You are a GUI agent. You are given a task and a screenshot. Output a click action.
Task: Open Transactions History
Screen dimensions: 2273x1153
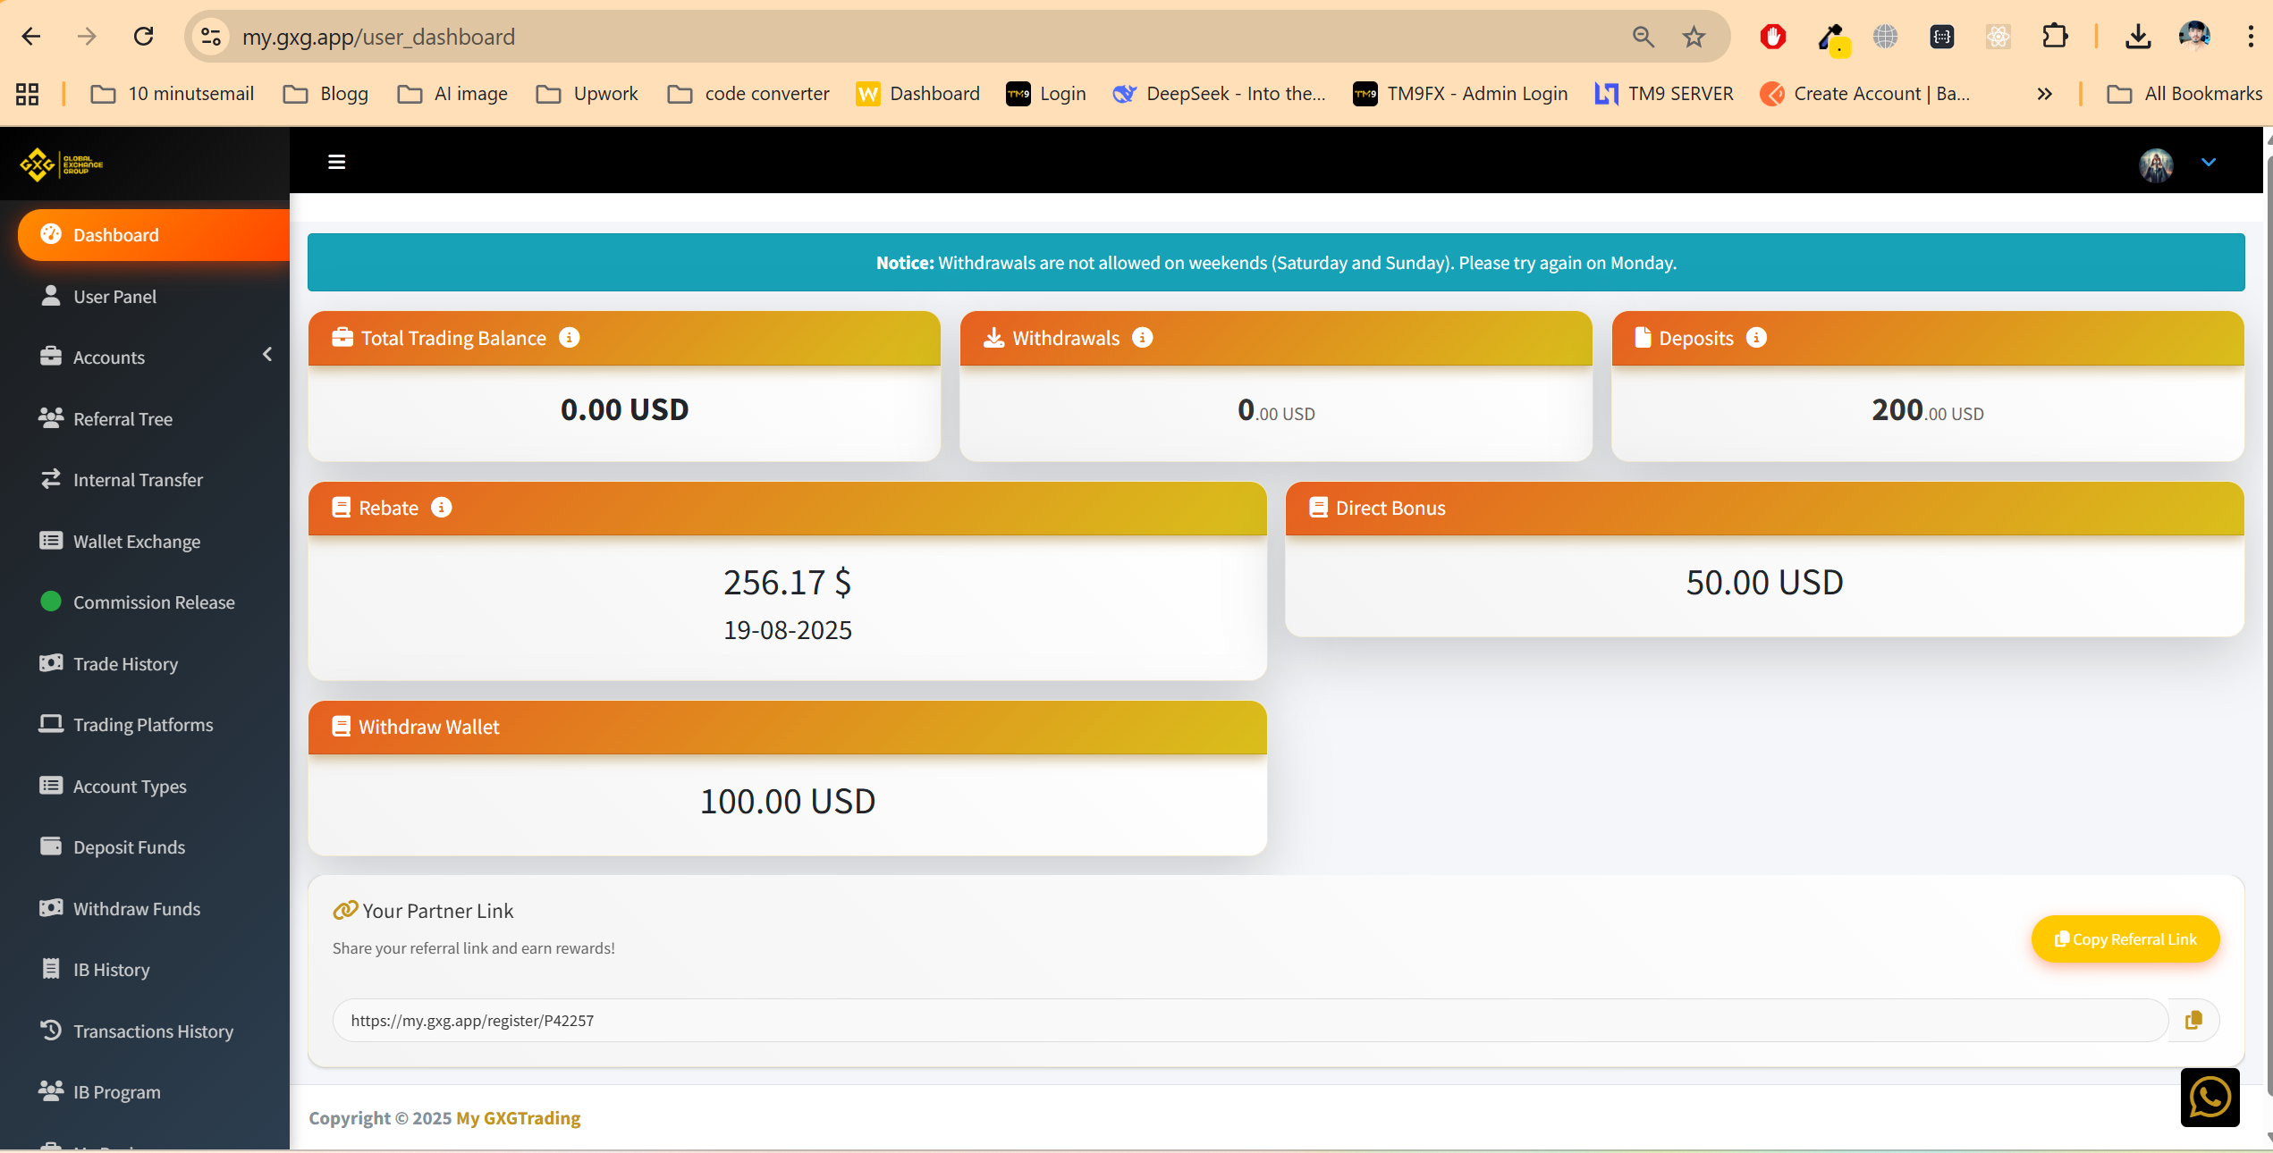(153, 1031)
